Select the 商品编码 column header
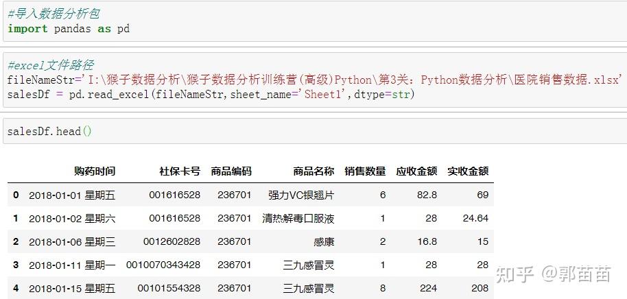Viewport: 627px width, 299px height. click(231, 171)
